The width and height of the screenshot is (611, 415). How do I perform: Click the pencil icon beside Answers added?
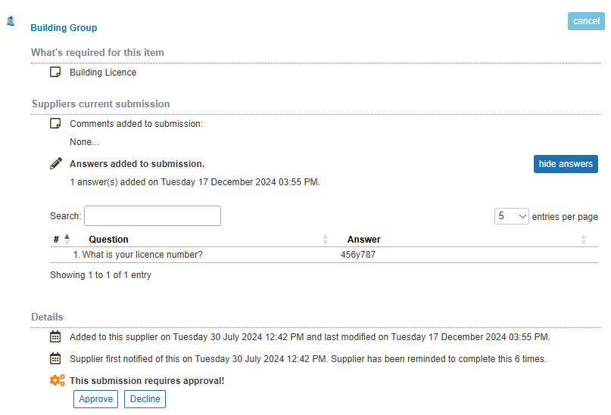click(x=56, y=163)
